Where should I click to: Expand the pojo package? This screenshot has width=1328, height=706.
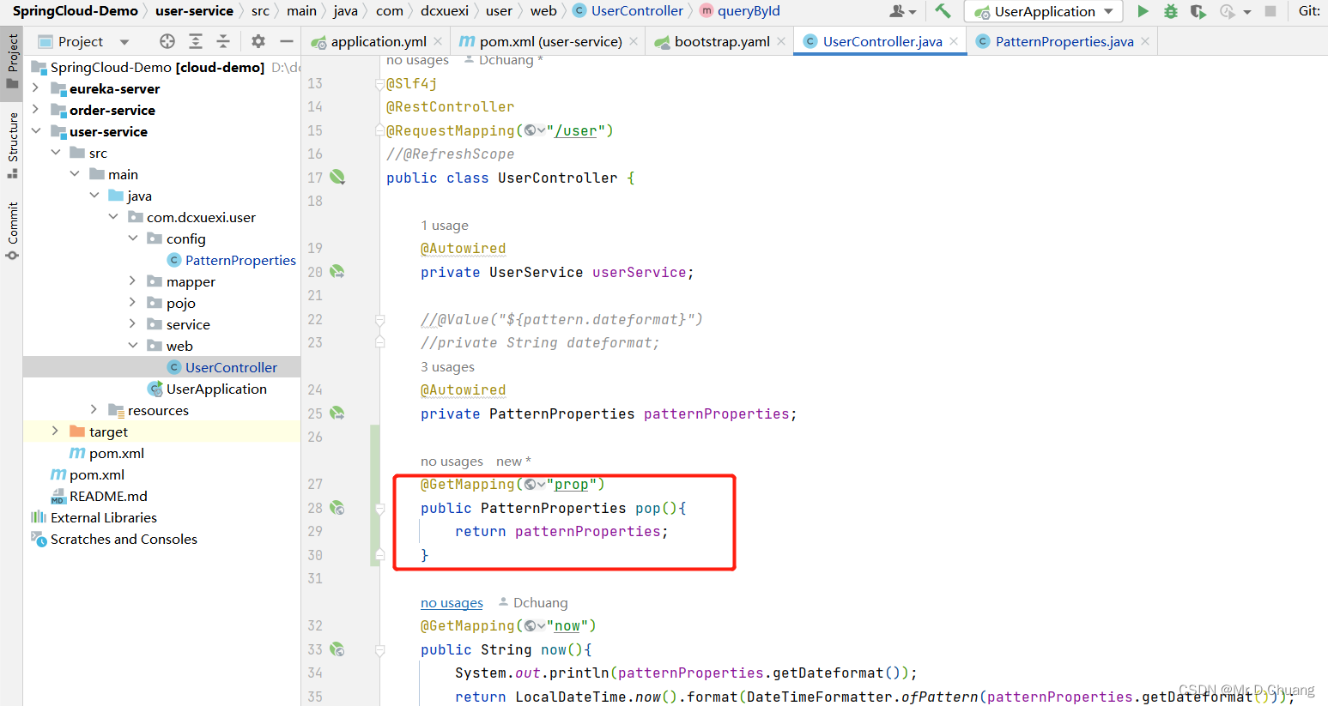[x=132, y=303]
